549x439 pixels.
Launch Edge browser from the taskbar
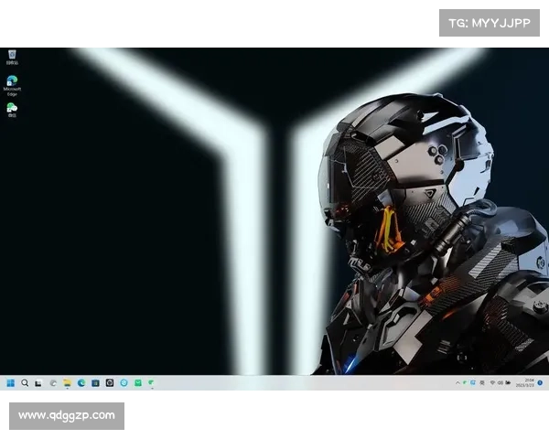(81, 382)
